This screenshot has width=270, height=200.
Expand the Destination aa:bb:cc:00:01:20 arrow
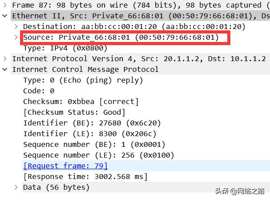[16, 27]
